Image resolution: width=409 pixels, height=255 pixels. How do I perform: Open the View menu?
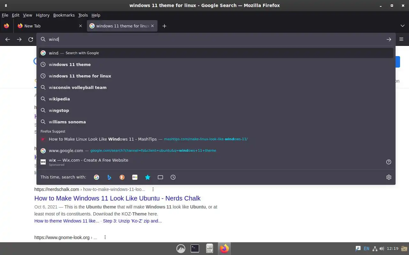(27, 15)
